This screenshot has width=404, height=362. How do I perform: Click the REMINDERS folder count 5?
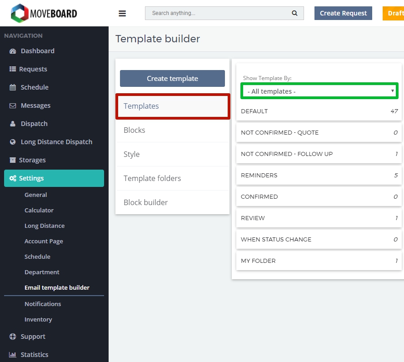coord(396,176)
